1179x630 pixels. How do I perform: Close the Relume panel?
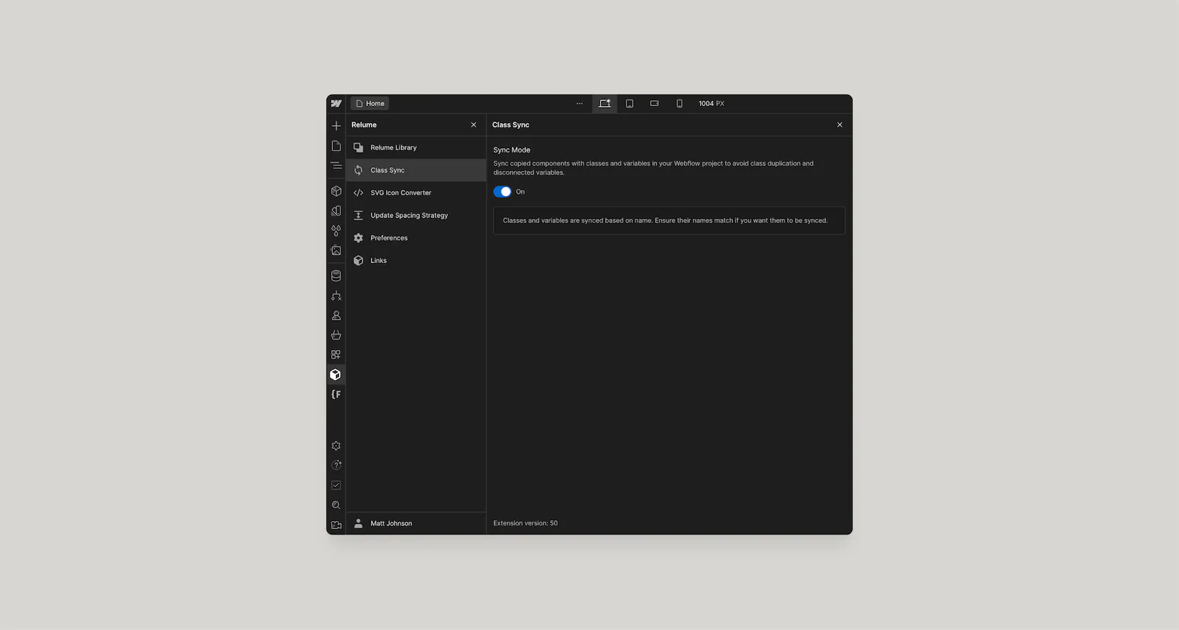point(474,125)
